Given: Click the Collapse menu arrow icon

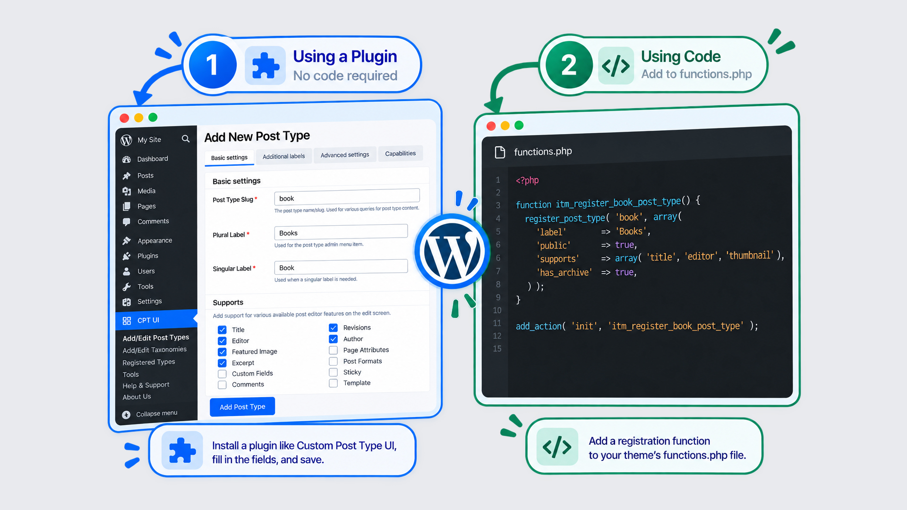Looking at the screenshot, I should [x=126, y=415].
